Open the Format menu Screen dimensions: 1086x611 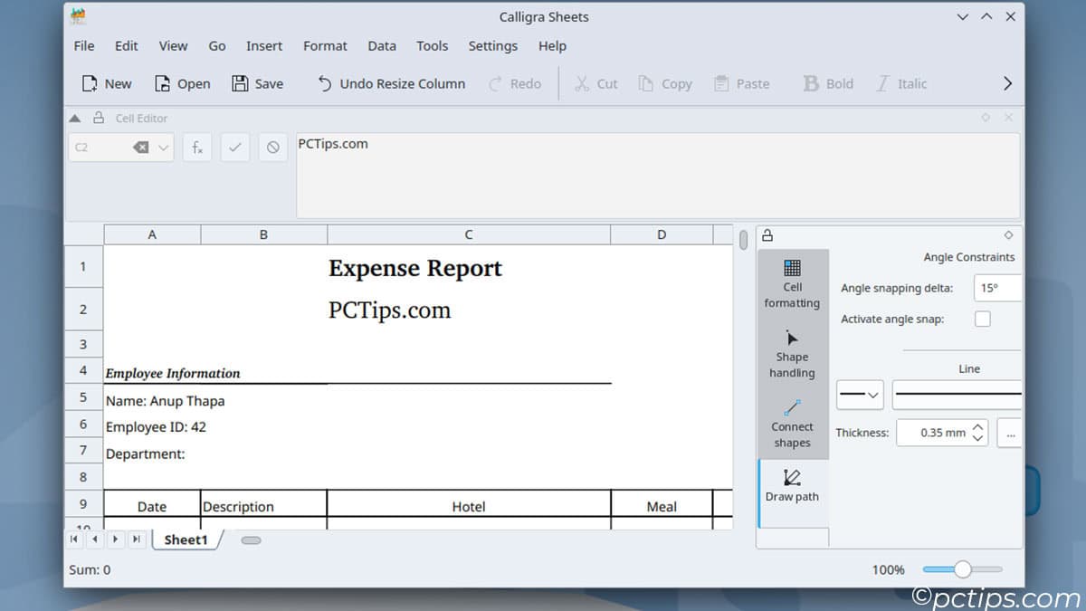tap(325, 45)
